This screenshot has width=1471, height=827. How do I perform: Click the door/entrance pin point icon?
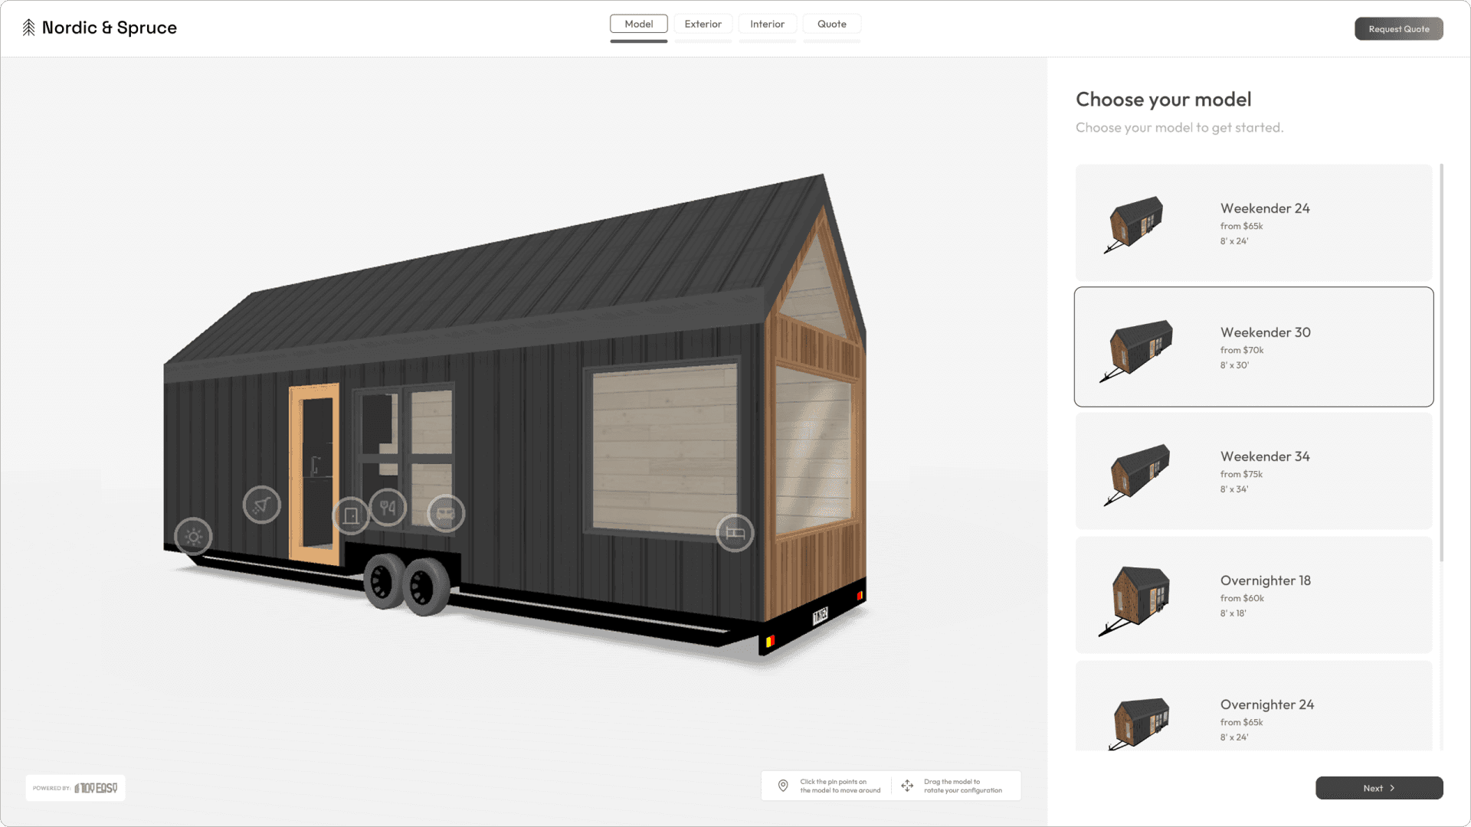pos(352,514)
